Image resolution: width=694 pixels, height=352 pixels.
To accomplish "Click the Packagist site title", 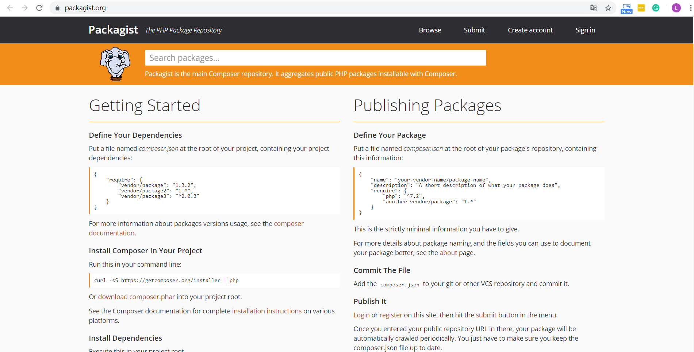I will (113, 30).
